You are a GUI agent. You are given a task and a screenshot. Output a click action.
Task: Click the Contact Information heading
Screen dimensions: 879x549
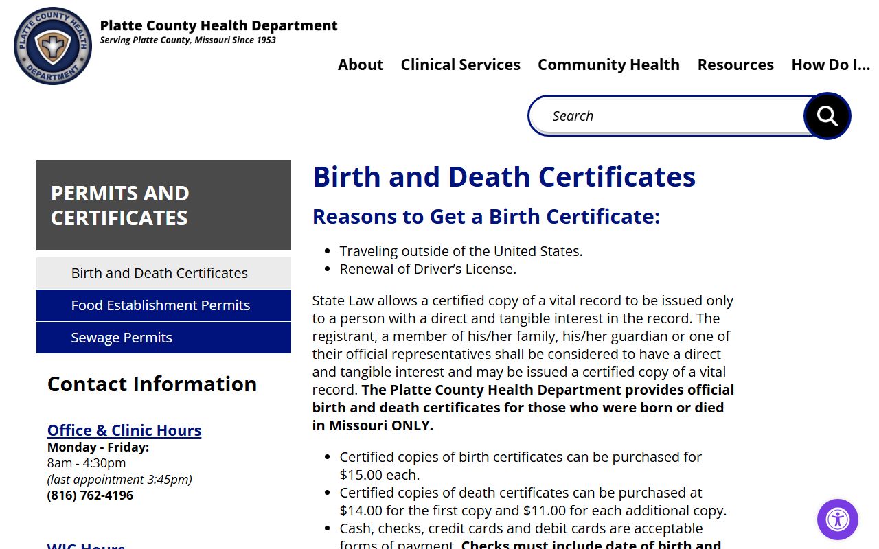pos(152,384)
